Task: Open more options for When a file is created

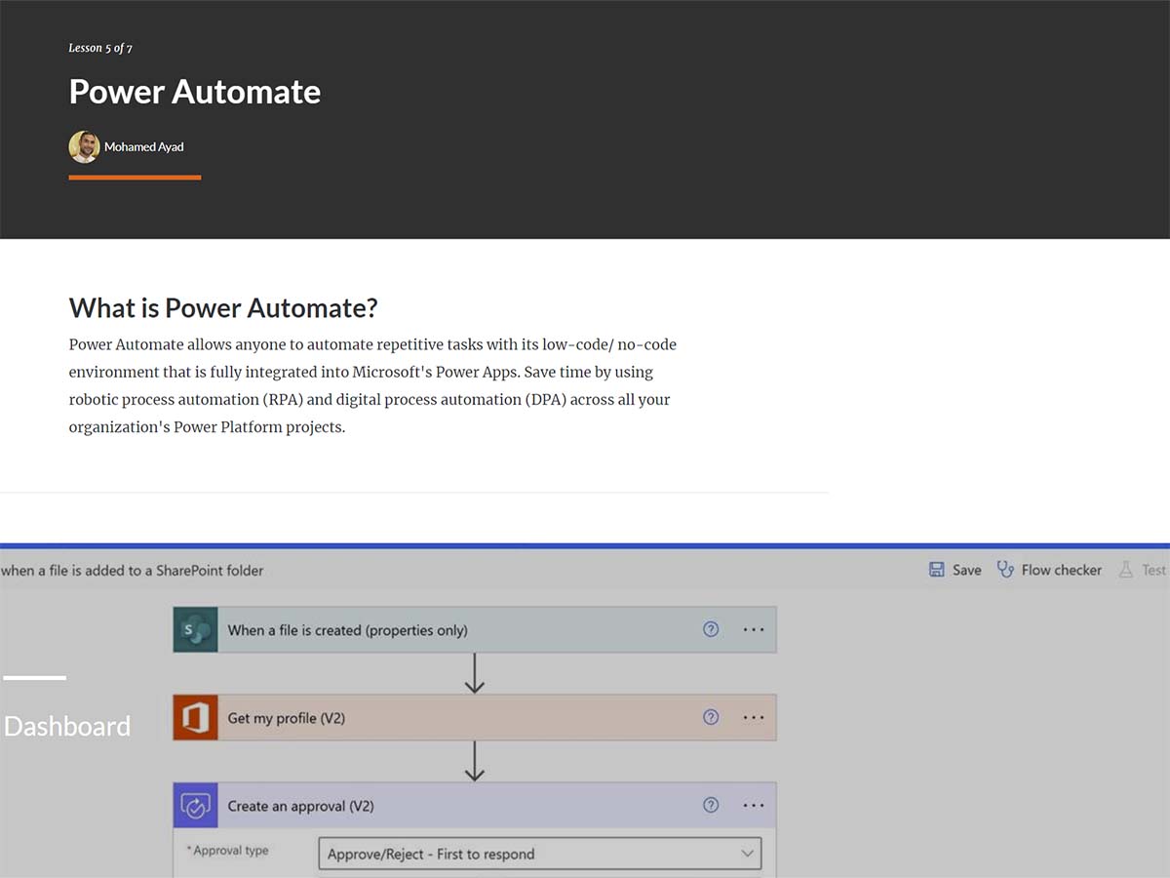Action: click(754, 629)
